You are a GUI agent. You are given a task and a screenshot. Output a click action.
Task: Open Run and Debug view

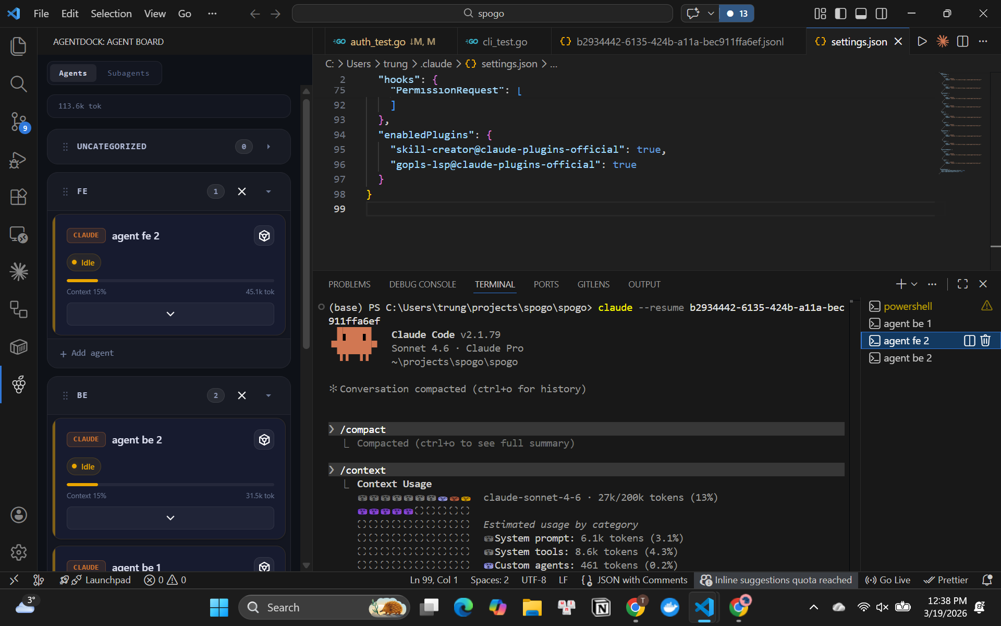[19, 160]
